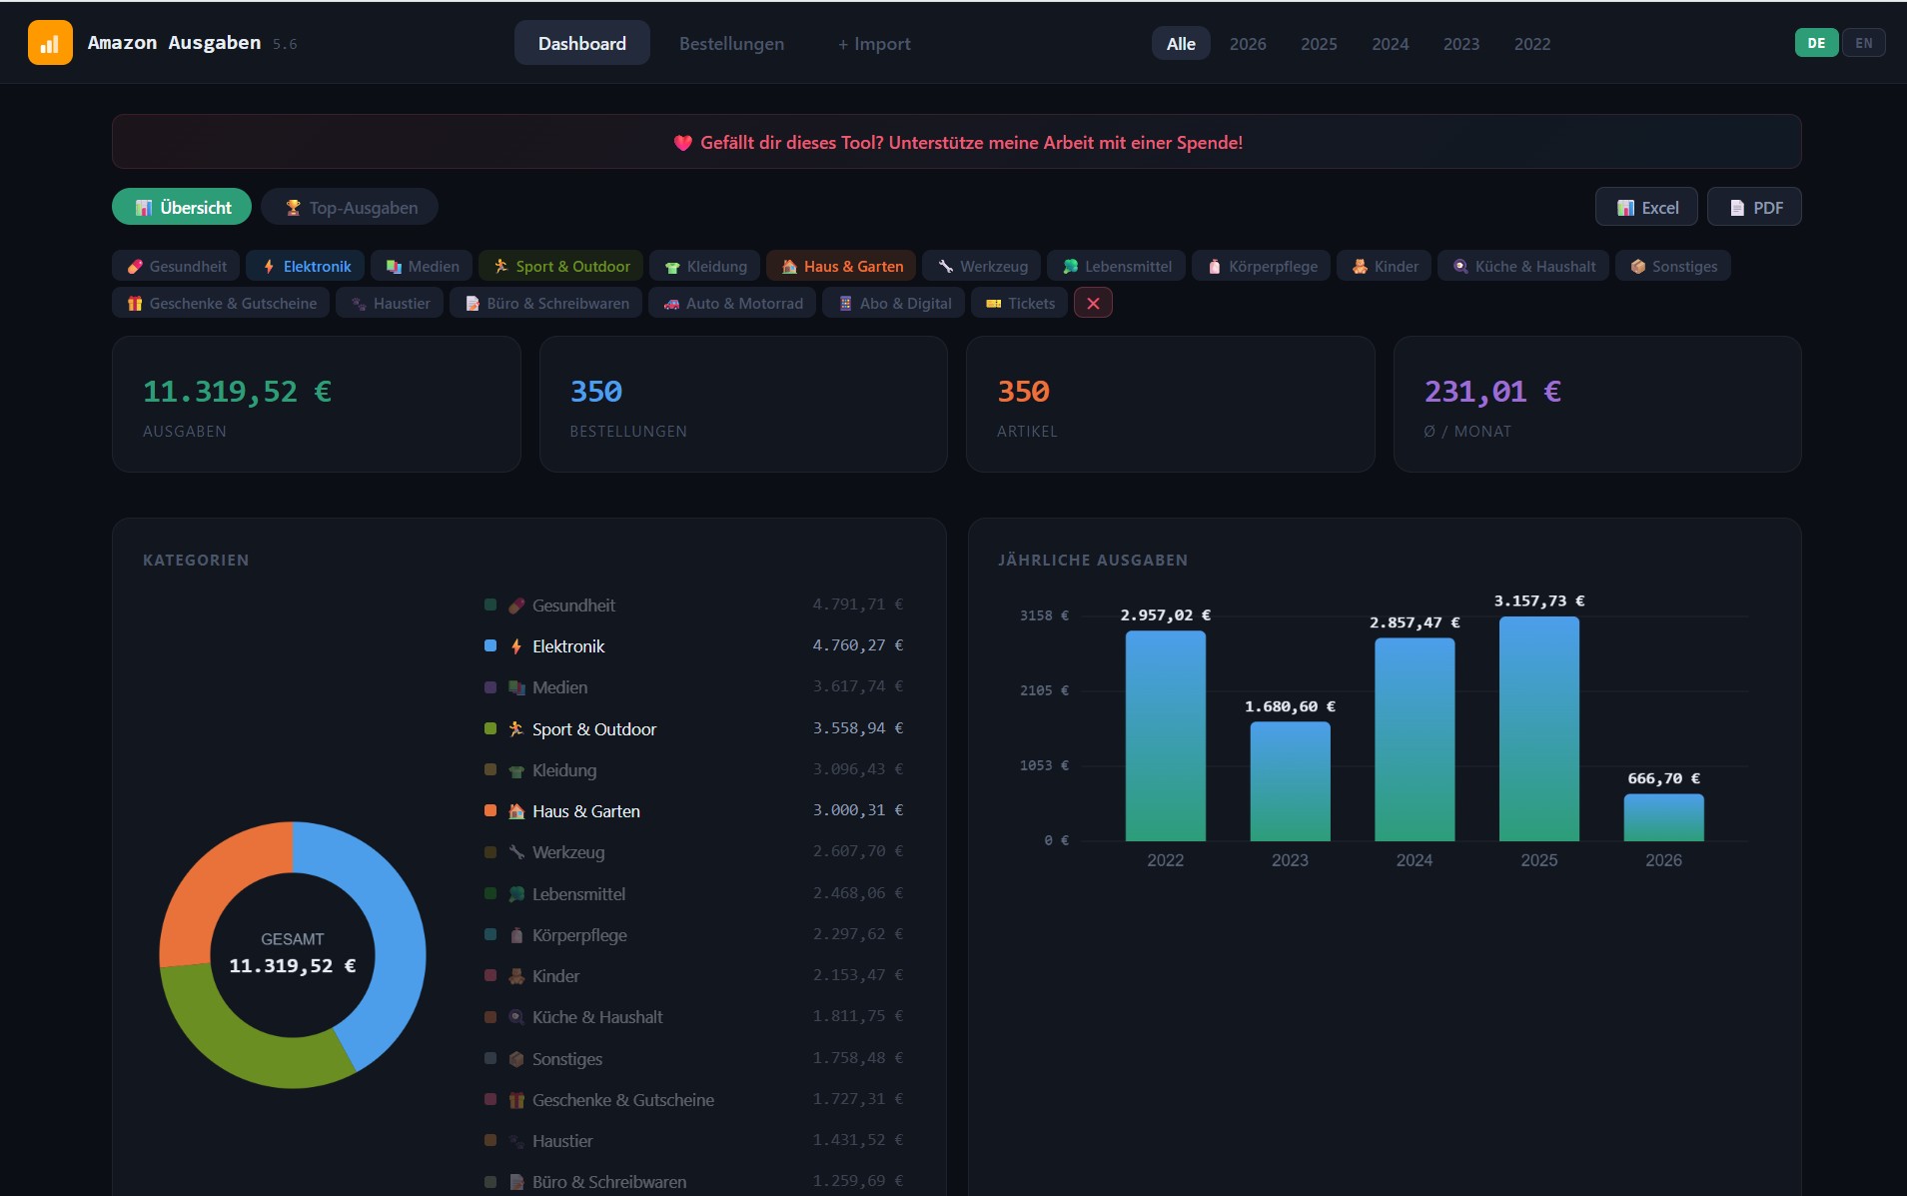Viewport: 1907px width, 1196px height.
Task: Switch language to DE
Action: [1816, 43]
